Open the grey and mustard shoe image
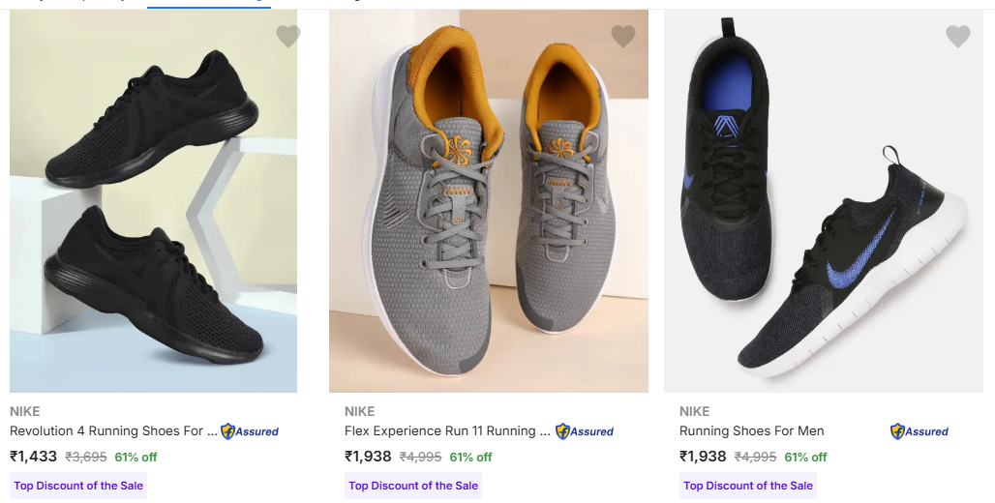Screen dimensions: 995x503 (488, 203)
